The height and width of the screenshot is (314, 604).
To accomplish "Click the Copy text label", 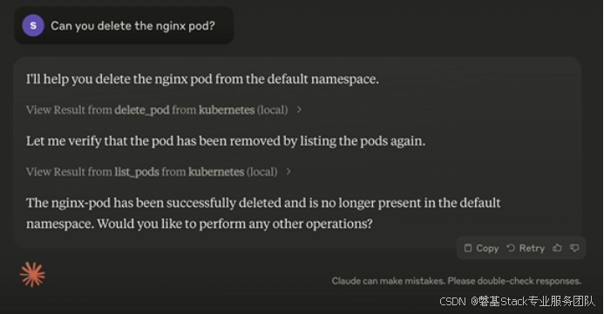I will [487, 248].
